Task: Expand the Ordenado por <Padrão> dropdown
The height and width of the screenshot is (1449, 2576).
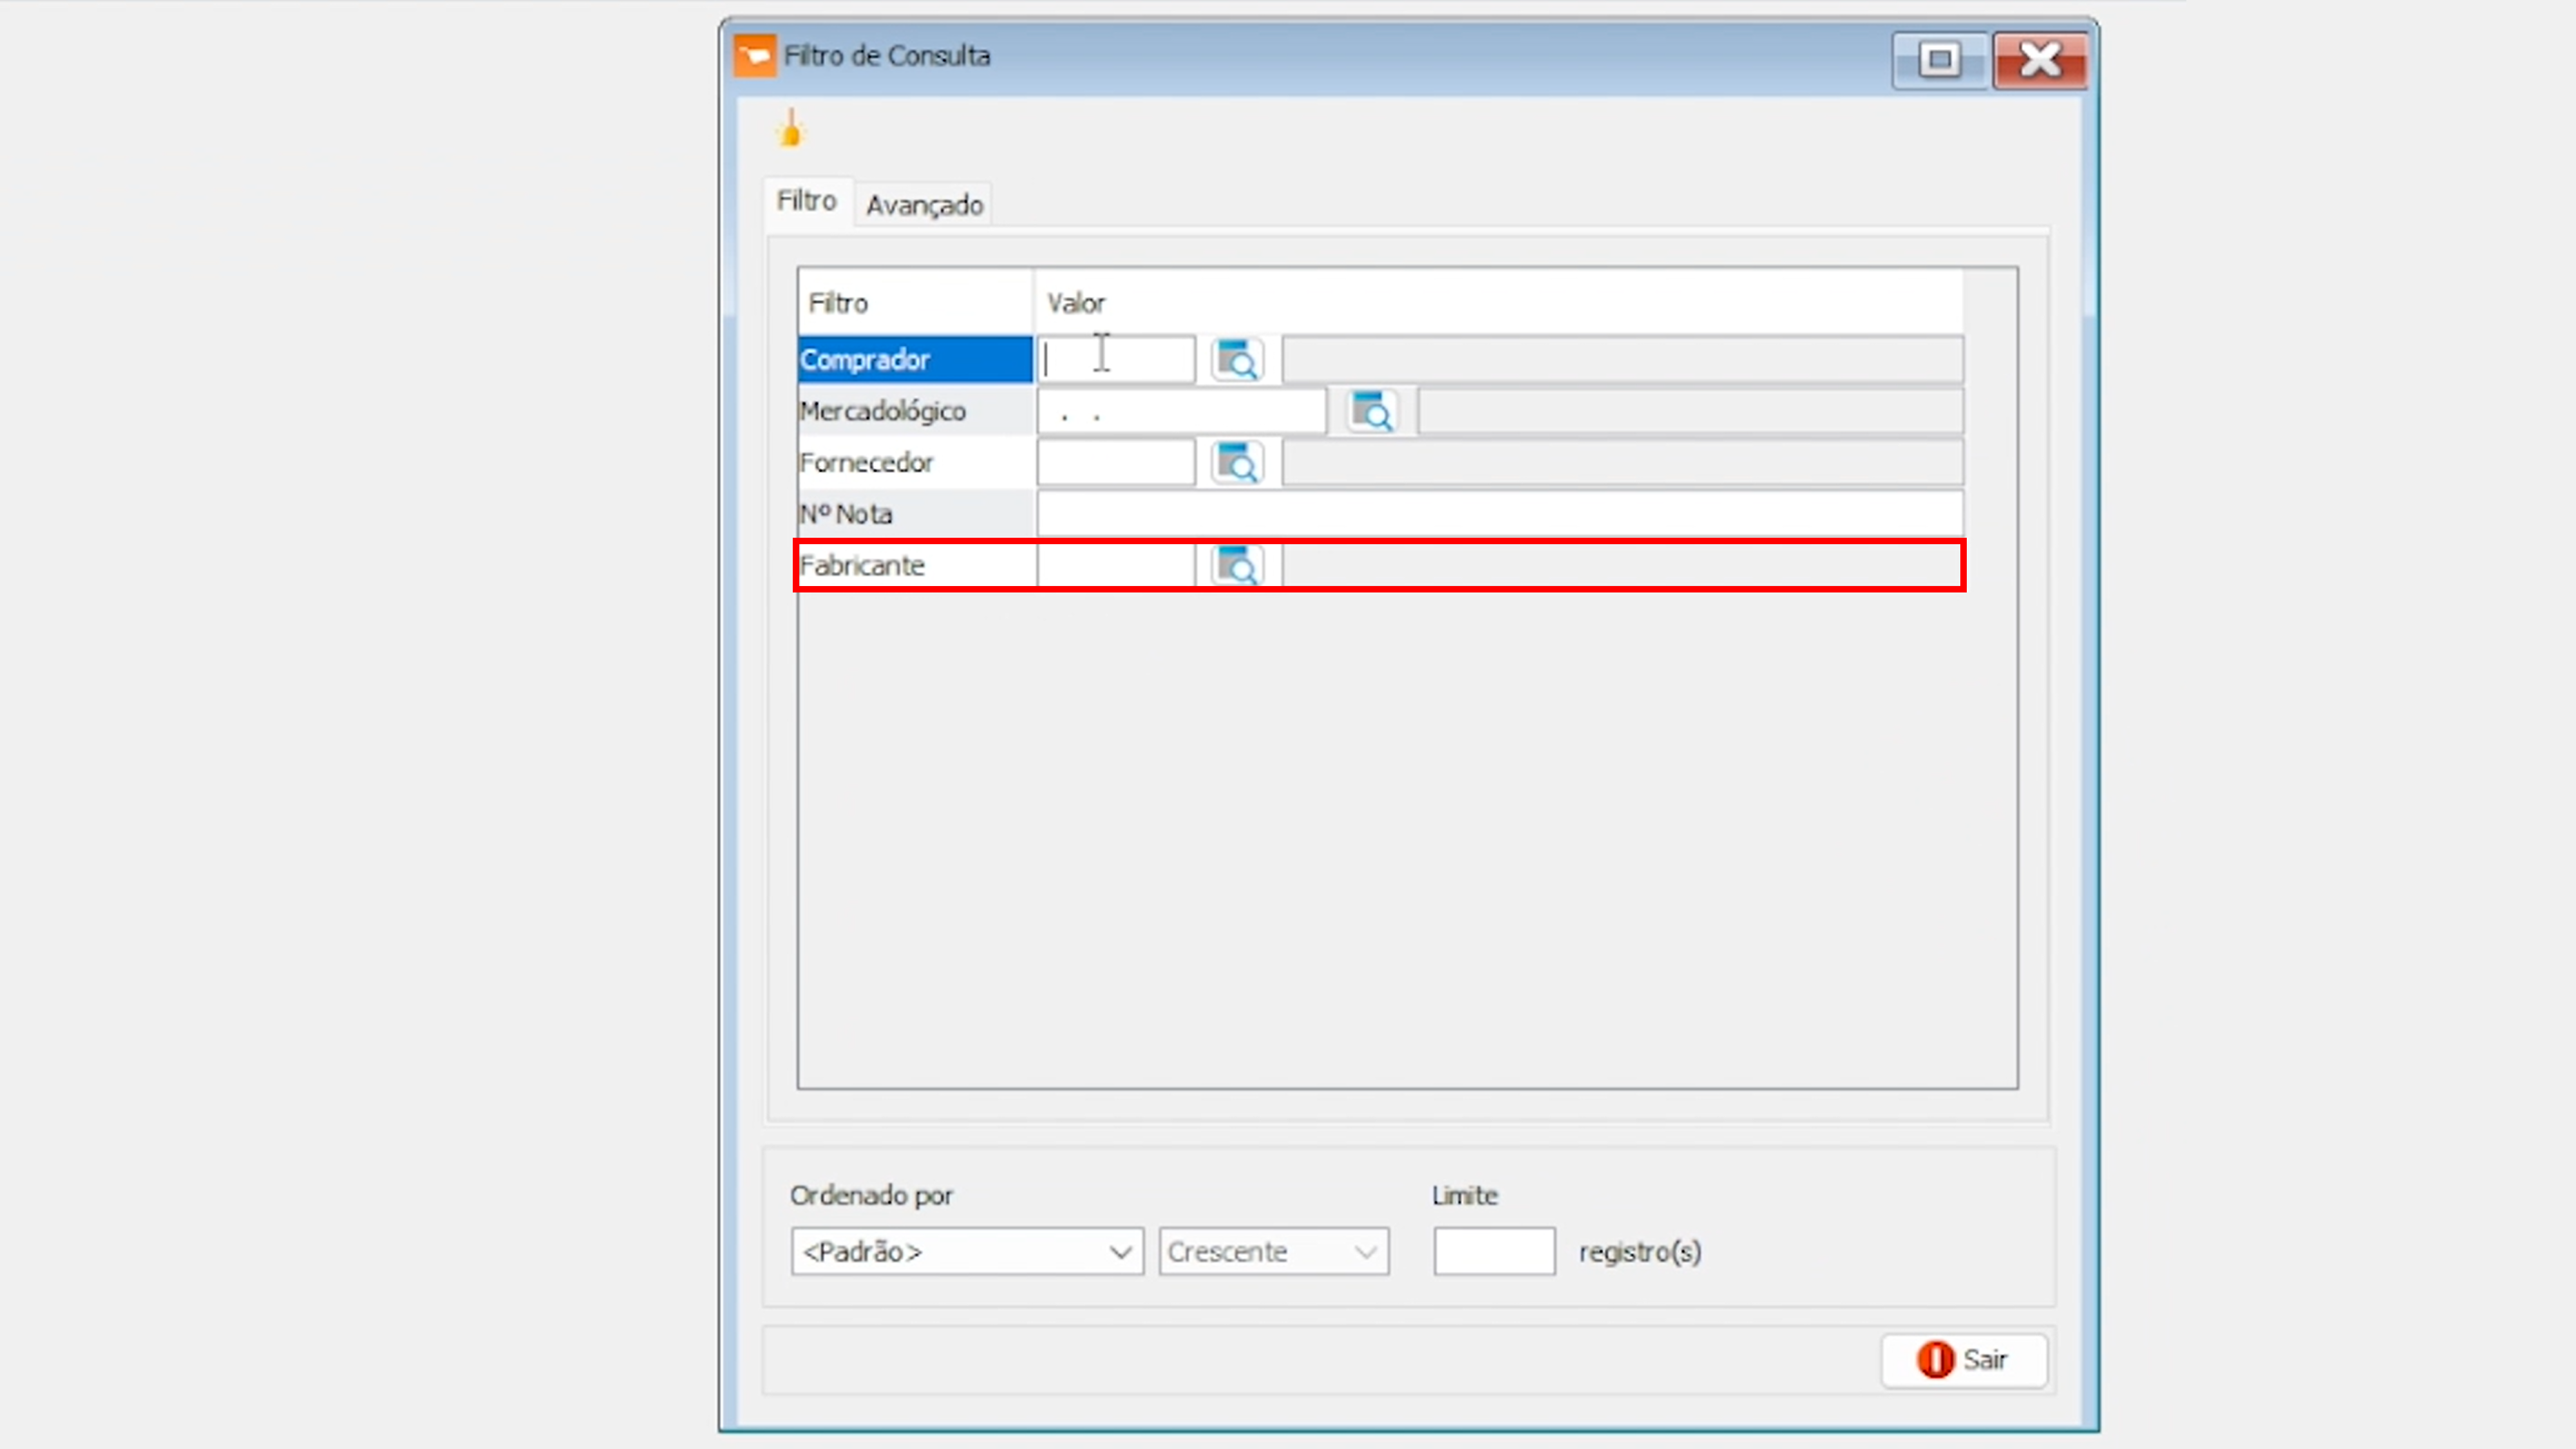Action: (966, 1252)
